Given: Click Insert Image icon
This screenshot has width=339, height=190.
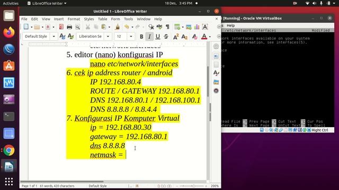Looking at the screenshot, I should [189, 27].
